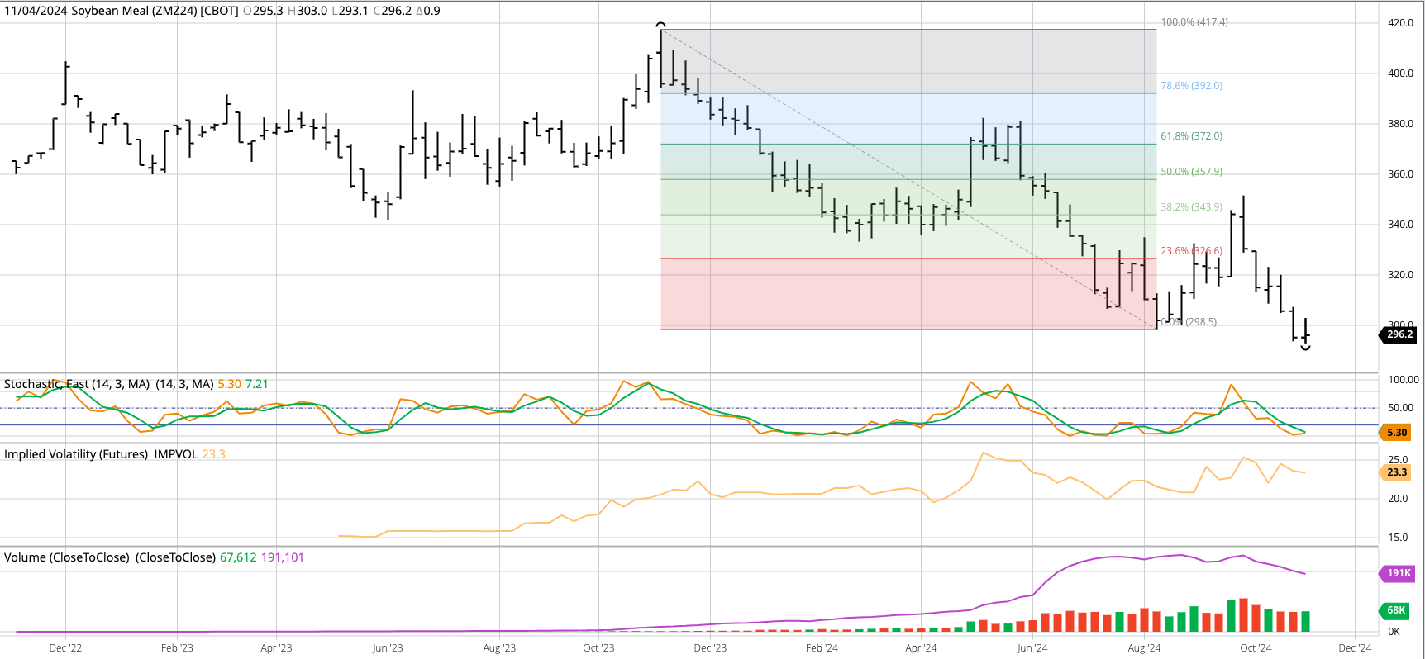Select the 78.6% (392.0) Fibonacci level label
Viewport: 1425px width, 659px height.
(x=1191, y=86)
